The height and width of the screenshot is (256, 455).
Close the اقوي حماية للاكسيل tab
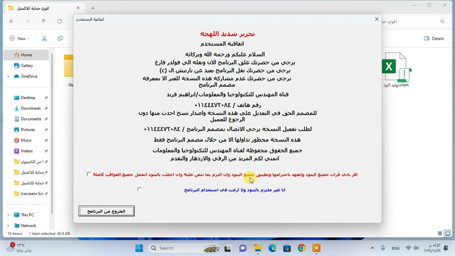78,8
